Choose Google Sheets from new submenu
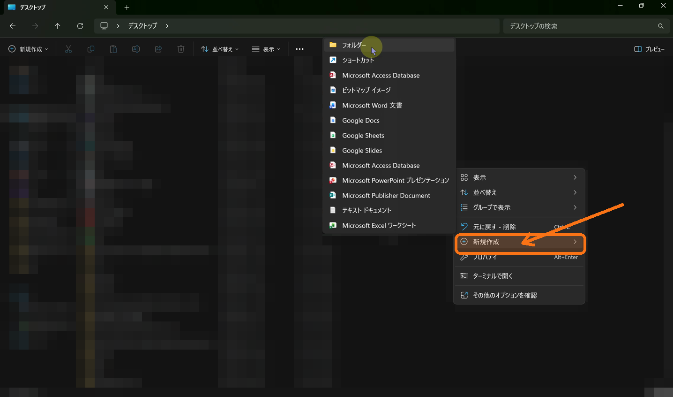Viewport: 673px width, 397px height. [389, 135]
